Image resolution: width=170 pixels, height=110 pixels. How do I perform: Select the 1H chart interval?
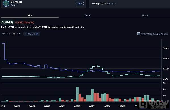9,34
